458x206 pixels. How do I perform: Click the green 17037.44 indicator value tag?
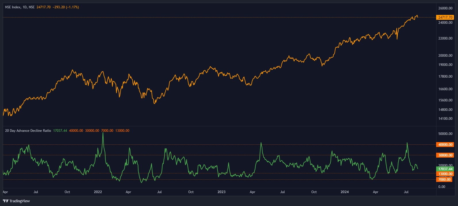445,169
